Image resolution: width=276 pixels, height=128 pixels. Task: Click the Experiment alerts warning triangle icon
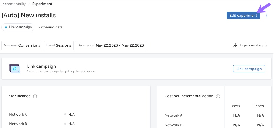pos(235,45)
